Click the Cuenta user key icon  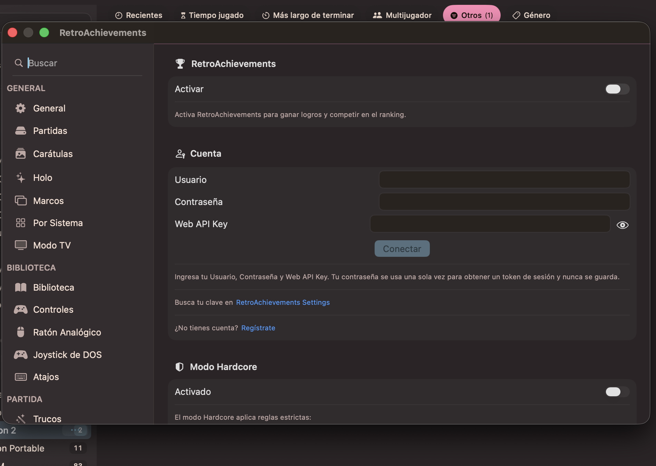[180, 154]
